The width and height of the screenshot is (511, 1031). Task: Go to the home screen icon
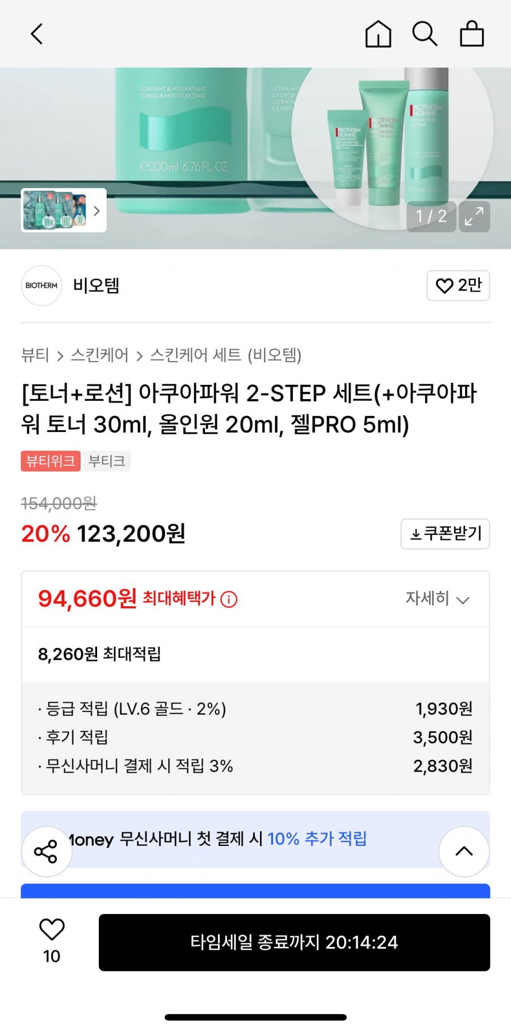pyautogui.click(x=378, y=34)
